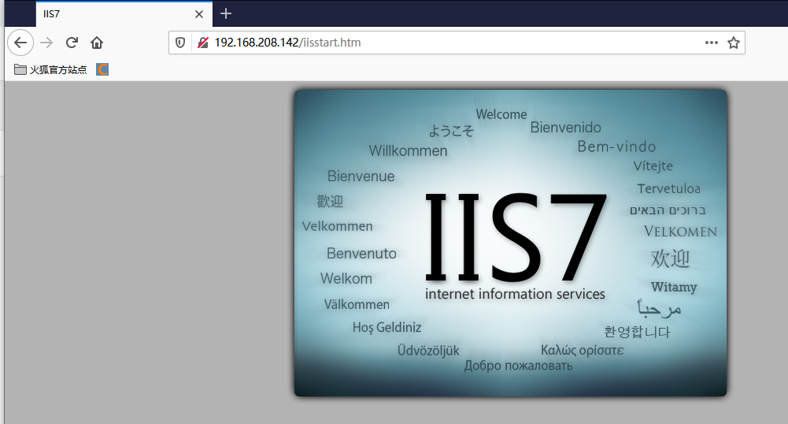Image resolution: width=788 pixels, height=424 pixels.
Task: Click the '환영합니다' Korean text
Action: click(637, 332)
